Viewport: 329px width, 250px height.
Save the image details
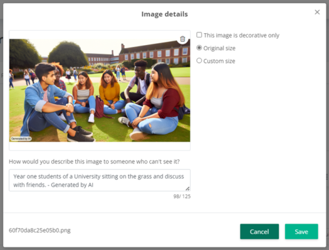coord(301,231)
